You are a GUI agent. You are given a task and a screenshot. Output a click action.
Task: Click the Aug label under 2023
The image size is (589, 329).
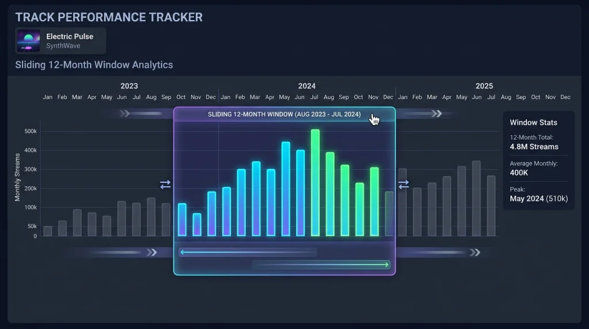151,97
